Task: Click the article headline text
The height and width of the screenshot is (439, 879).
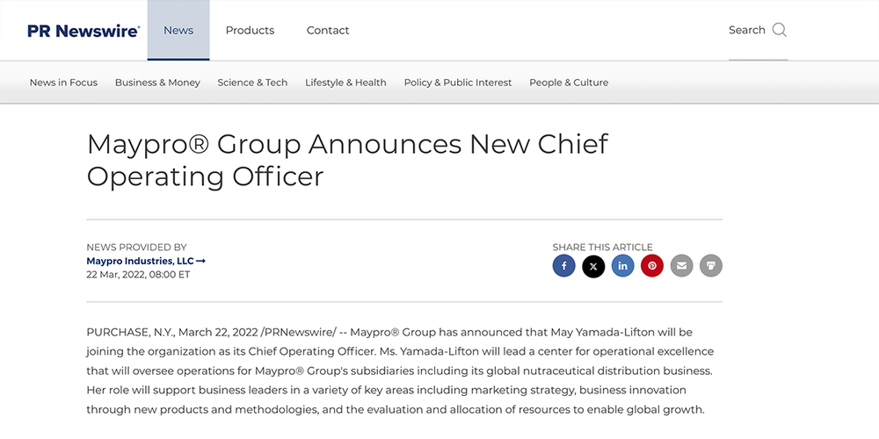Action: pos(347,160)
